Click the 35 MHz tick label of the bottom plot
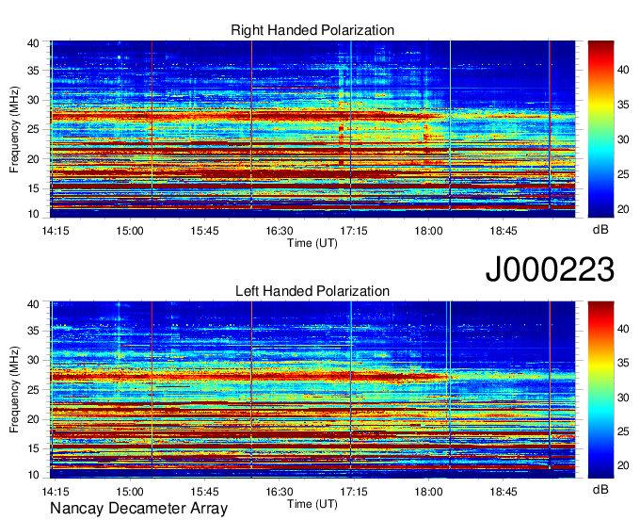Viewport: 640px width, 520px height. point(34,331)
